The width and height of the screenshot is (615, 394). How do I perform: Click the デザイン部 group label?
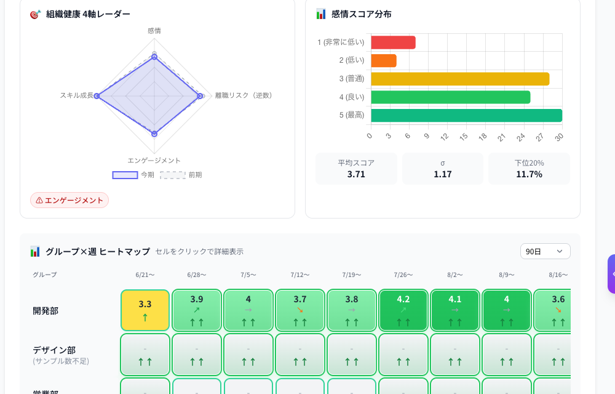[54, 350]
